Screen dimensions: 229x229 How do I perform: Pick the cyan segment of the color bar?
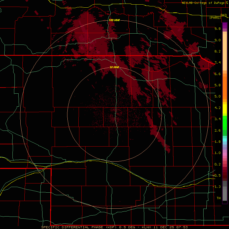click(225, 140)
